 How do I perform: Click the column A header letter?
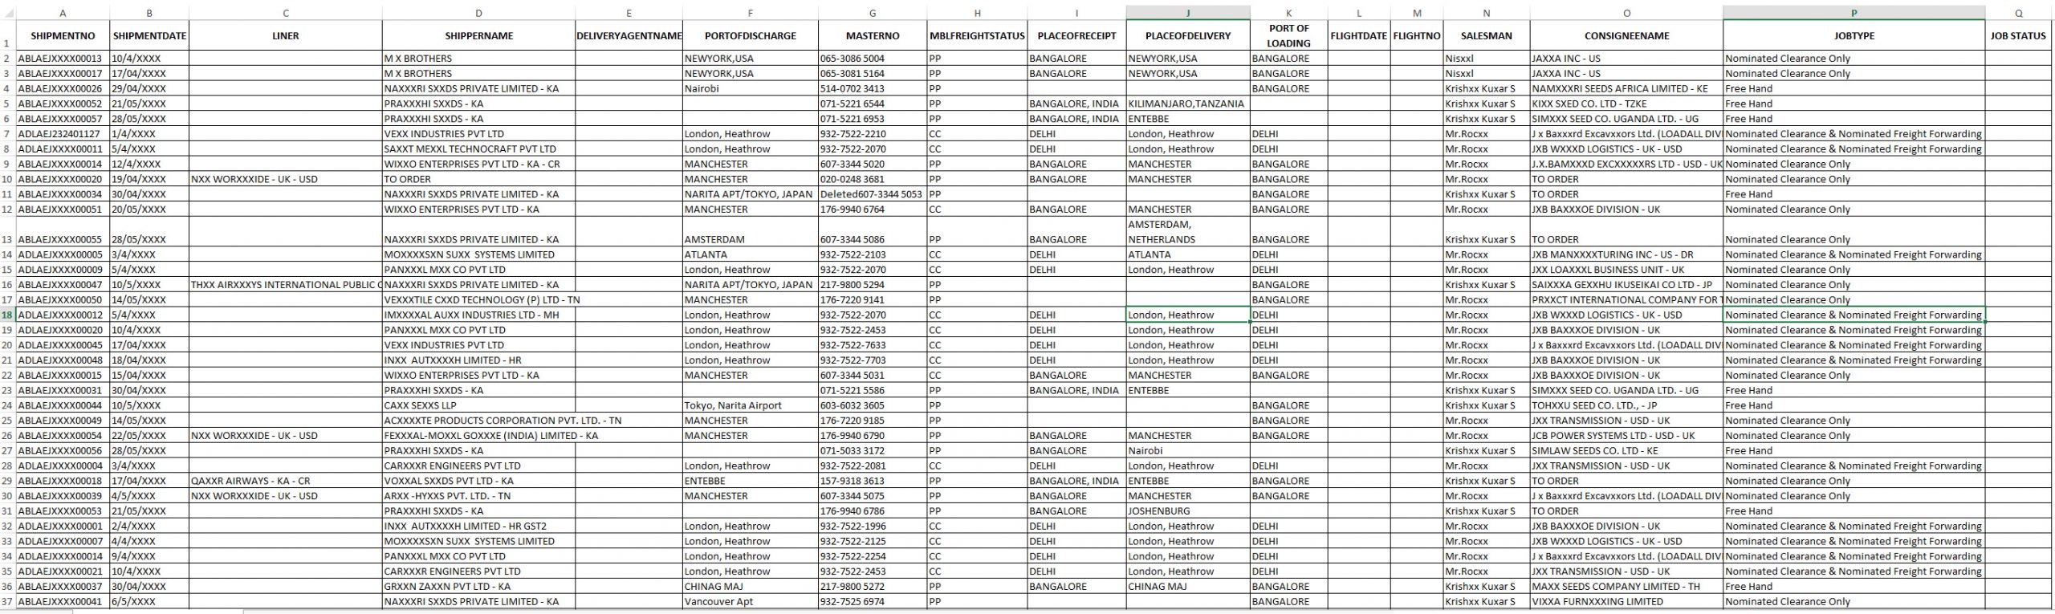click(x=63, y=13)
